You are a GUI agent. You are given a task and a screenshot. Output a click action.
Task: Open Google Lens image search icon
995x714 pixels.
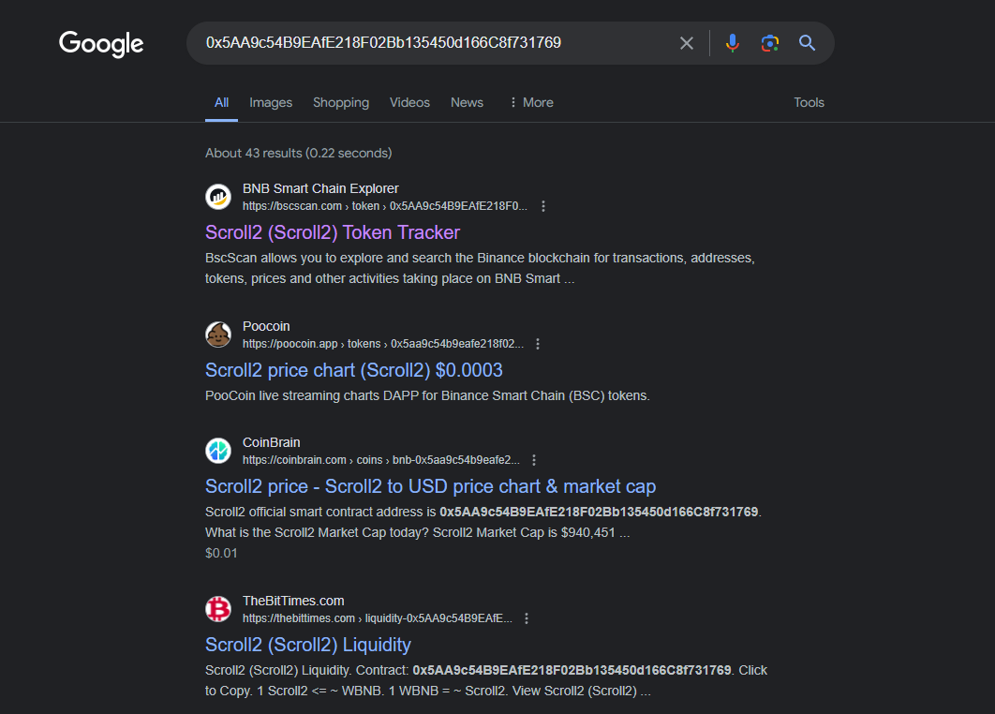(770, 43)
